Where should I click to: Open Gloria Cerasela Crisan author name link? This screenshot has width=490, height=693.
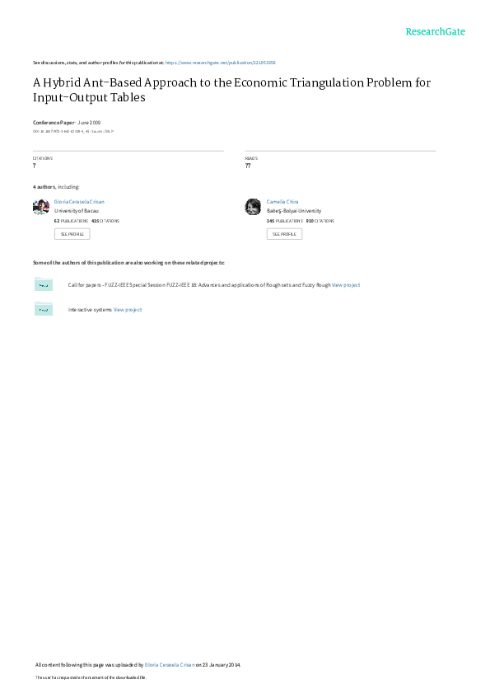click(x=79, y=202)
